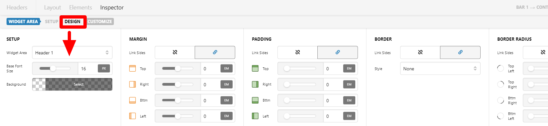
Task: Click the Widget Area breadcrumb button
Action: click(23, 21)
